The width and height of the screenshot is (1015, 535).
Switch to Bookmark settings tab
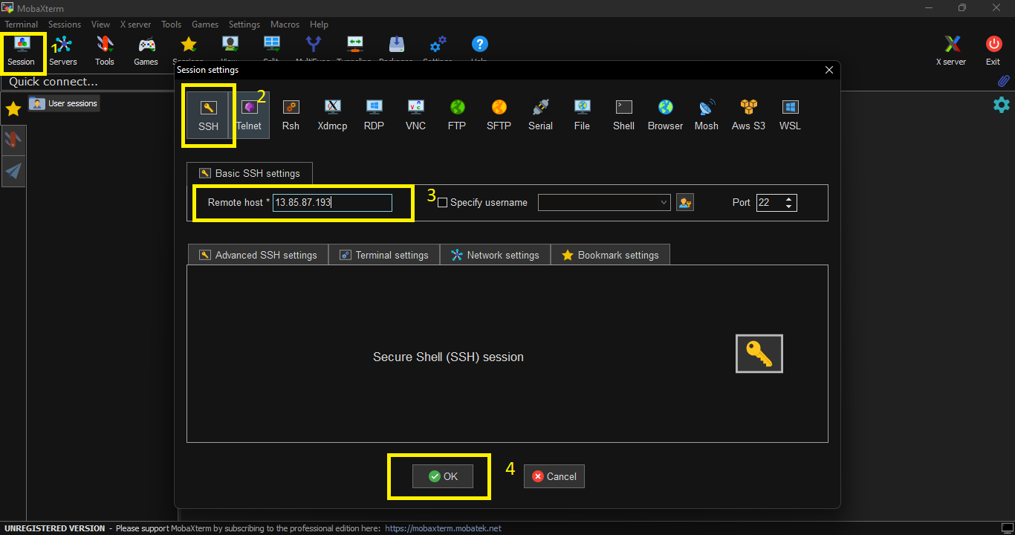coord(610,255)
